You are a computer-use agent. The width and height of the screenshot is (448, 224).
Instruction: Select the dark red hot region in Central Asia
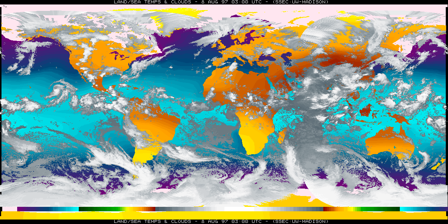click(336, 60)
